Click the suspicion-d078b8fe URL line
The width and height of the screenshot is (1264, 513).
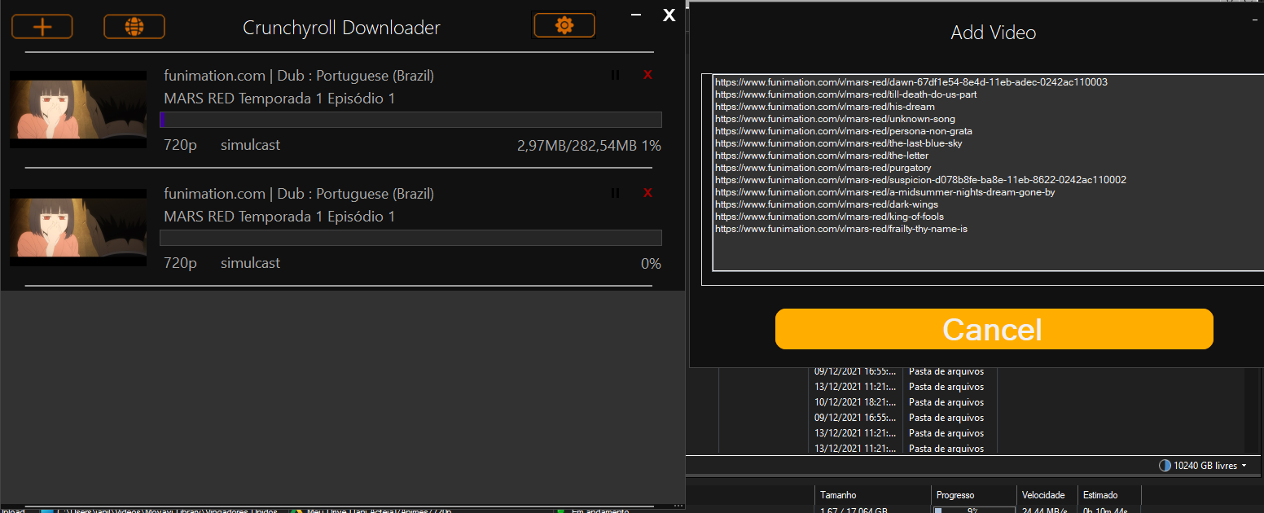[920, 180]
